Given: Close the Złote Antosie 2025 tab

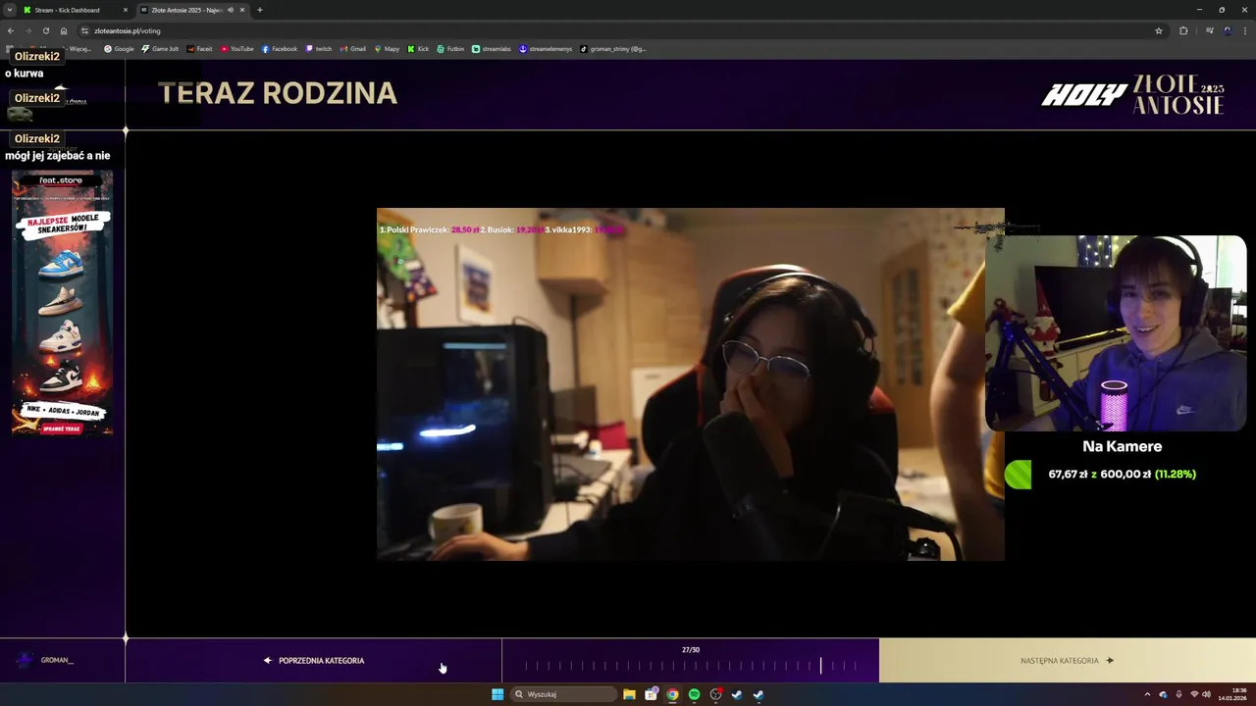Looking at the screenshot, I should (x=242, y=10).
